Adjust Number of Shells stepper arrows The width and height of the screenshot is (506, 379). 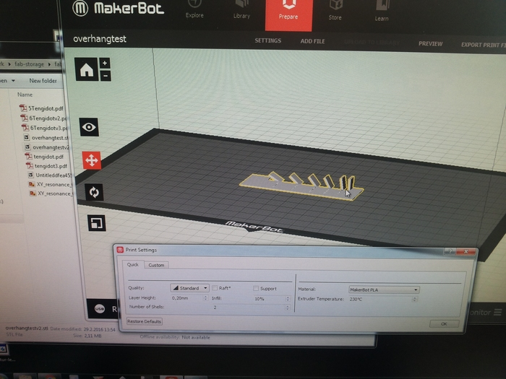(x=287, y=308)
